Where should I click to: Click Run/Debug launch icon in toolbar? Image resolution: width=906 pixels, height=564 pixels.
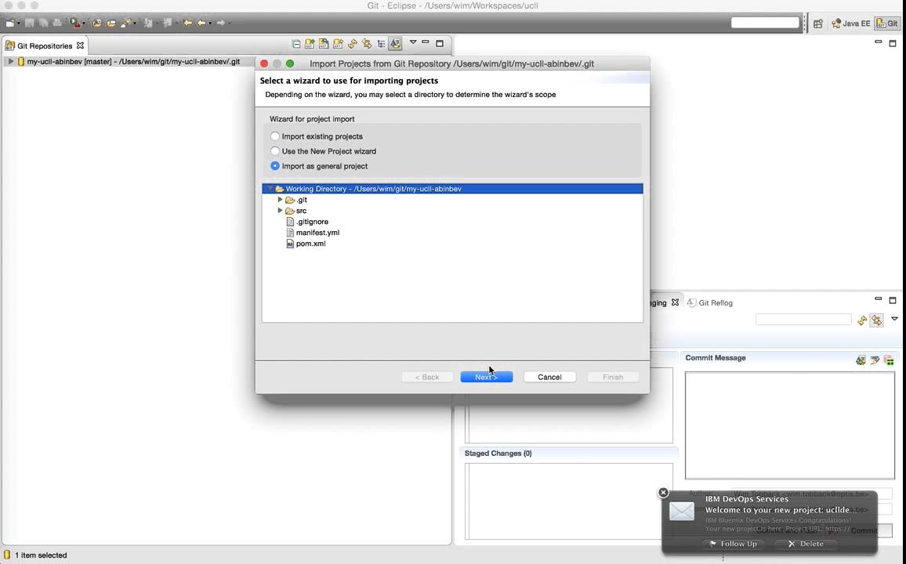tap(75, 23)
